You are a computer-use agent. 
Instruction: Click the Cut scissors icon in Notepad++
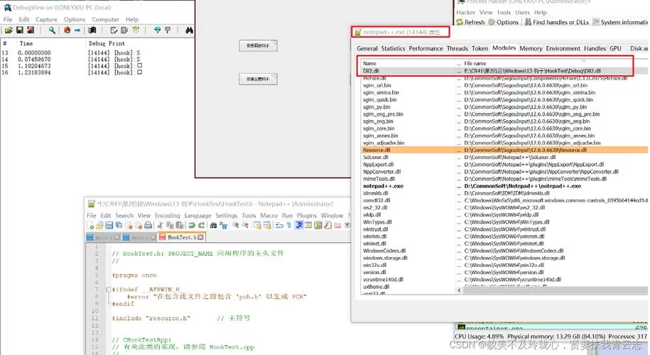coord(160,225)
